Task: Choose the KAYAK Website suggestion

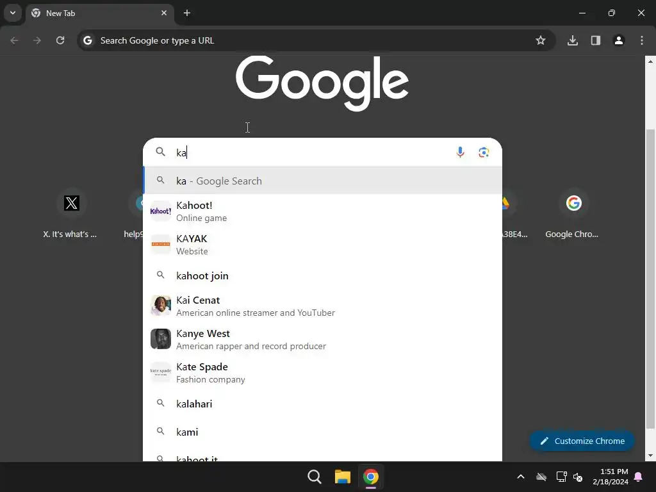Action: point(323,245)
